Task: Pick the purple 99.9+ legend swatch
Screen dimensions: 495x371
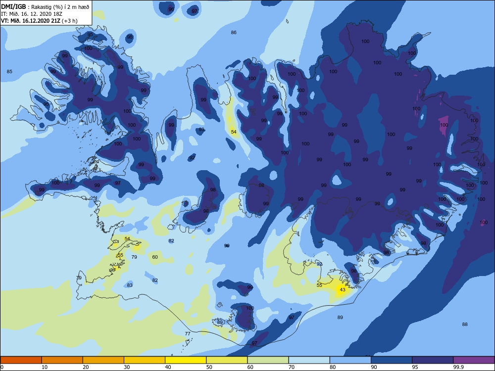Action: [x=474, y=360]
